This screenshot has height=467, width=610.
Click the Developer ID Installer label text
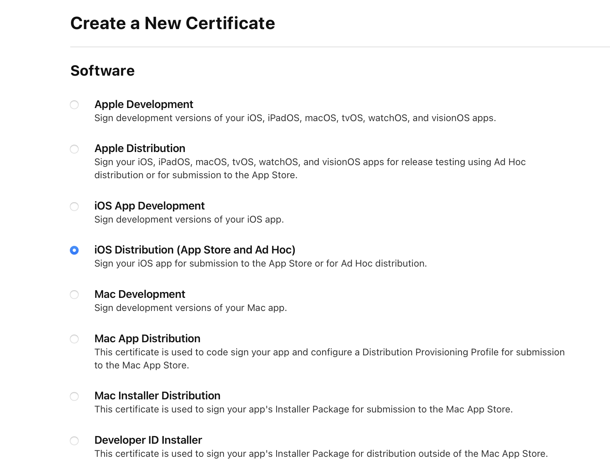(x=148, y=440)
